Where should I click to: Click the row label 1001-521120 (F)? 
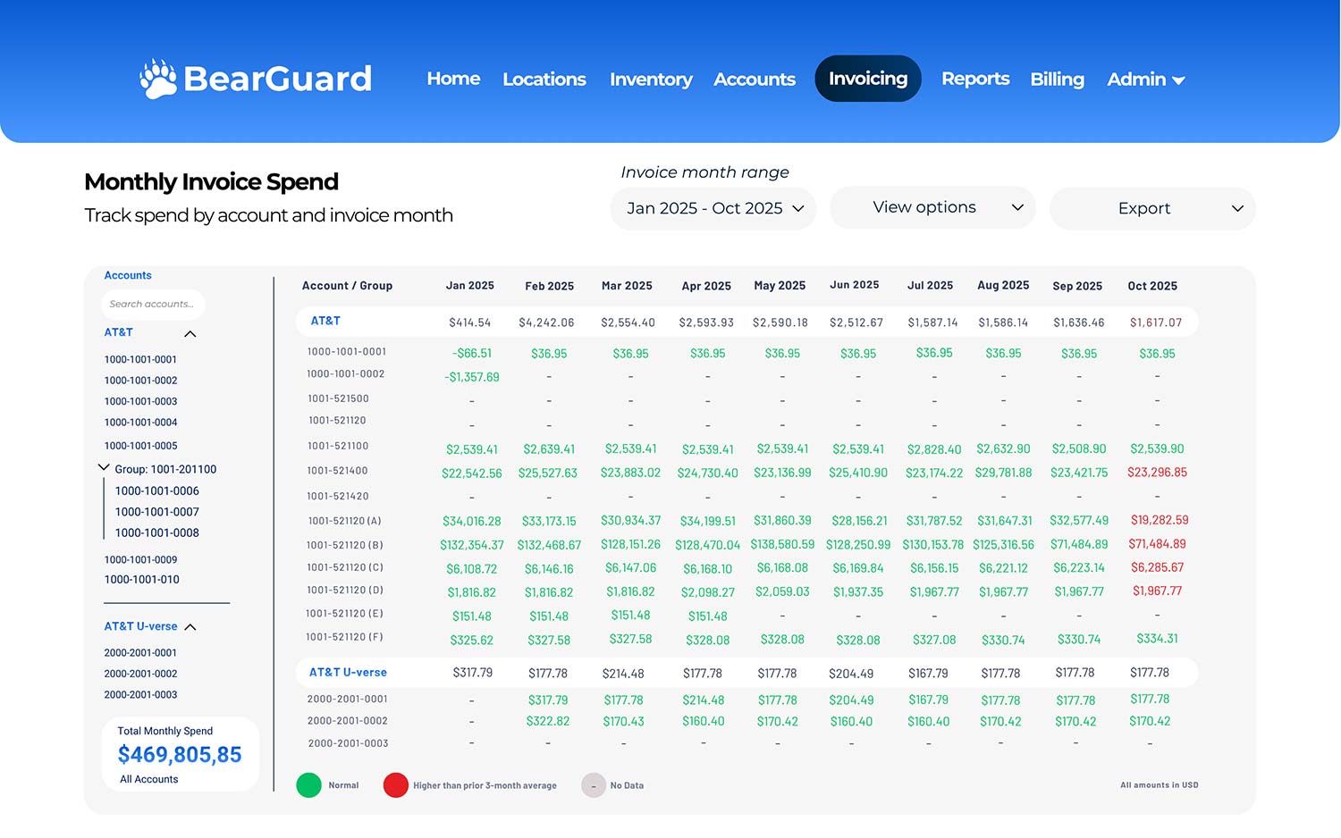344,637
